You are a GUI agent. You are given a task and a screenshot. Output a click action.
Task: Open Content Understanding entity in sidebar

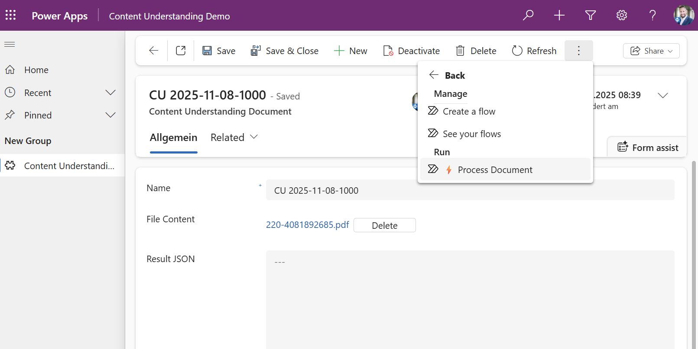(x=62, y=166)
